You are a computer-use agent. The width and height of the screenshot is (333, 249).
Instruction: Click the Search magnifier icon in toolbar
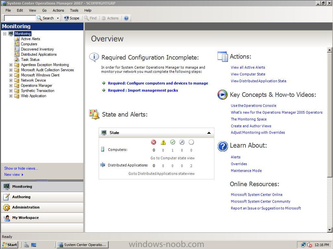(39, 18)
